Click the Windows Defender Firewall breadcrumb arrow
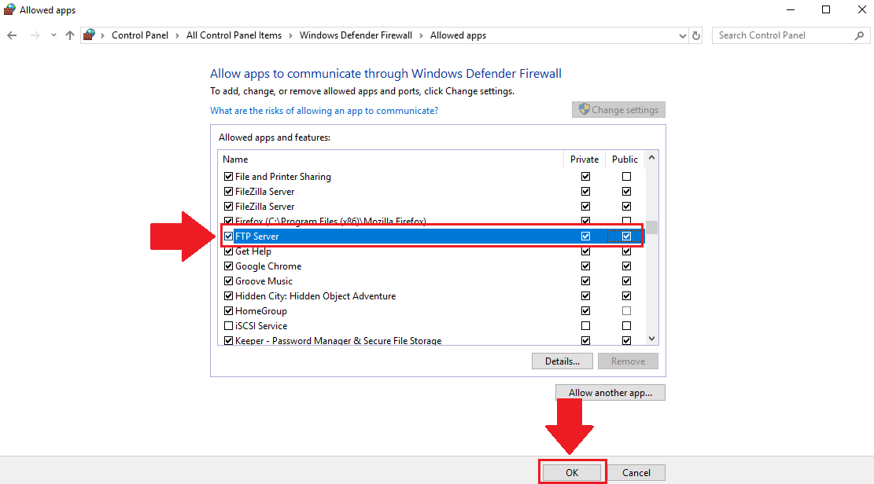This screenshot has height=484, width=874. (422, 35)
